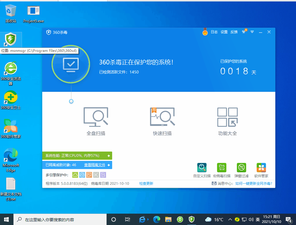The width and height of the screenshot is (296, 225).
Task: Open software manager (软件管家) in 360杀毒
Action: click(261, 170)
